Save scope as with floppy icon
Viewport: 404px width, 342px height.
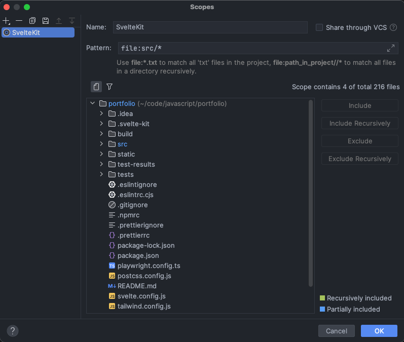coord(46,21)
